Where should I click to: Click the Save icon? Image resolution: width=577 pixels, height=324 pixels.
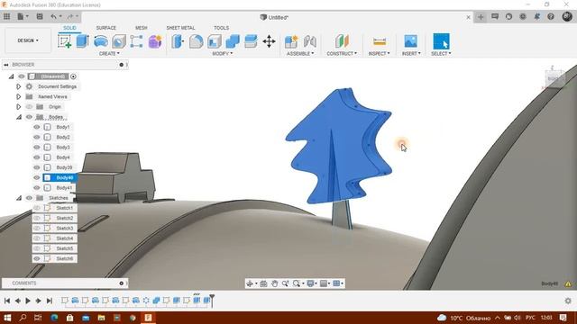tap(40, 16)
